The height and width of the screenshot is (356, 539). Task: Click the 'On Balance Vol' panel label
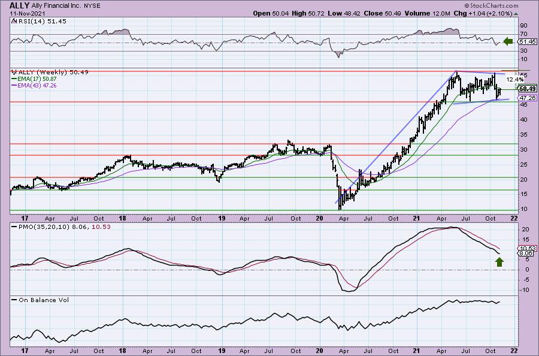pyautogui.click(x=44, y=300)
